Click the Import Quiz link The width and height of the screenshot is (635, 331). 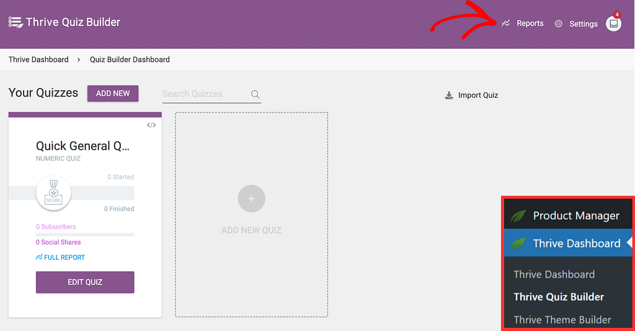click(478, 95)
